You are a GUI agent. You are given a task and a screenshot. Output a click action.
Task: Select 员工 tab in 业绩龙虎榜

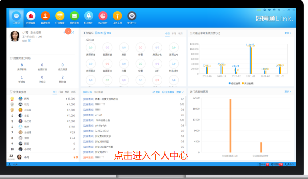[x=55, y=92]
